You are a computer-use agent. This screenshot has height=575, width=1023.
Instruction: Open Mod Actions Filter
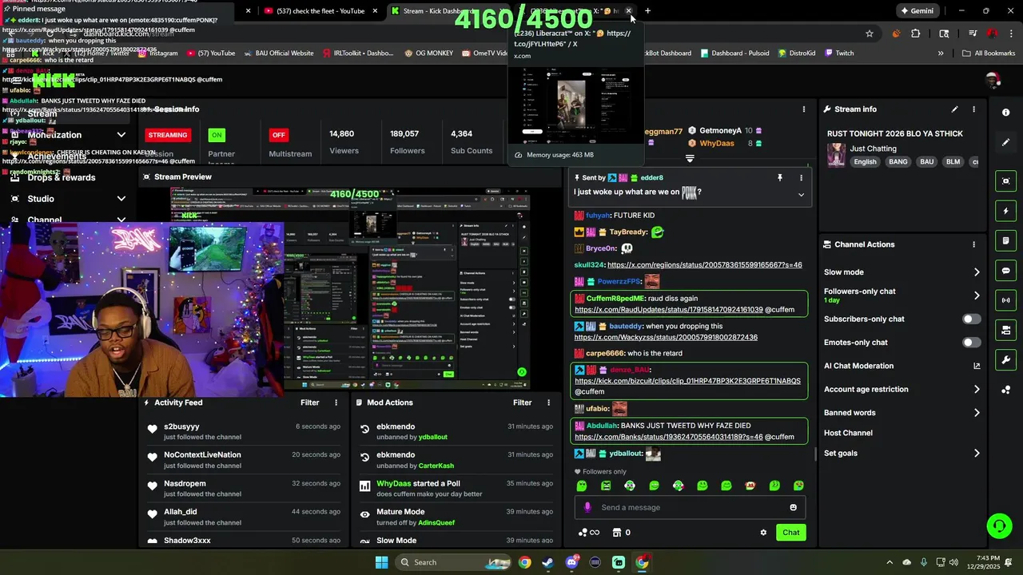click(522, 402)
